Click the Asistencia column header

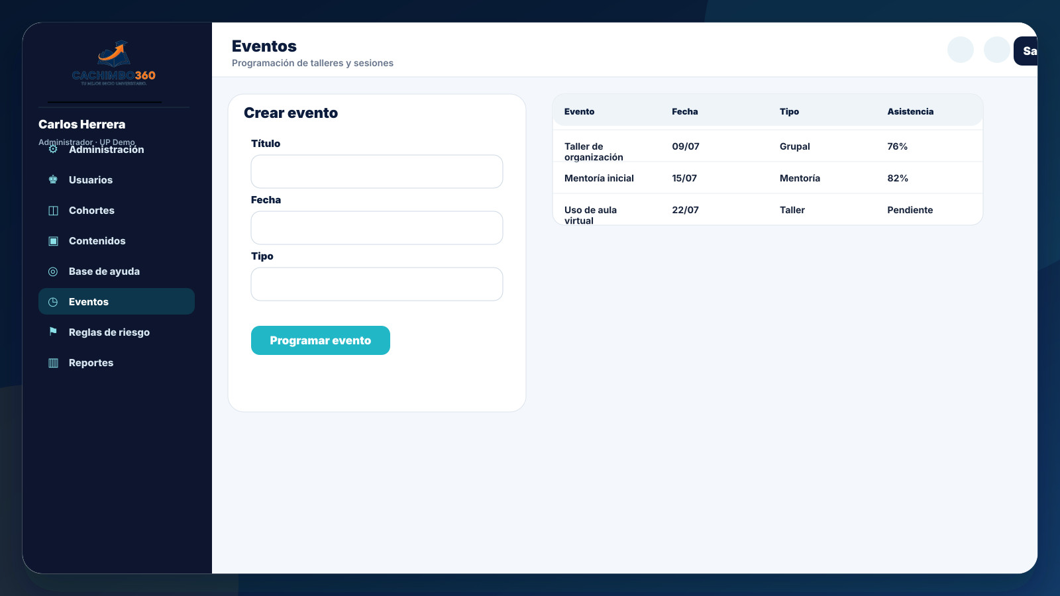pyautogui.click(x=910, y=111)
